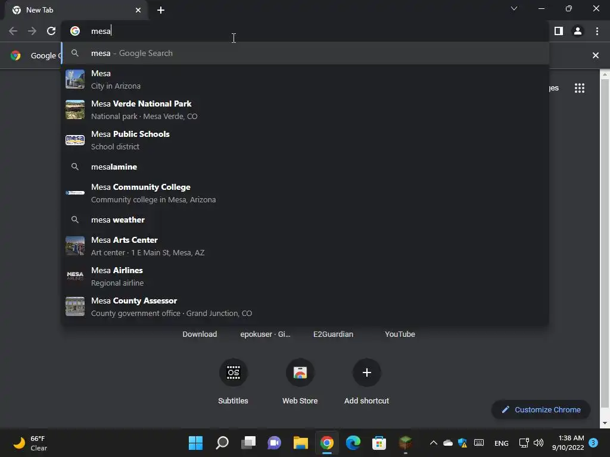Launch Microsoft Edge from the taskbar

tap(353, 443)
